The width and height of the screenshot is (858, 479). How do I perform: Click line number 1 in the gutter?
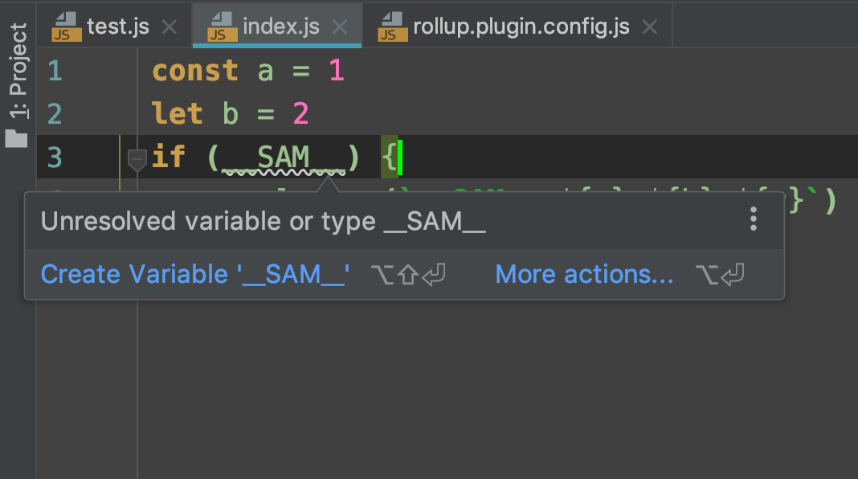pos(55,72)
